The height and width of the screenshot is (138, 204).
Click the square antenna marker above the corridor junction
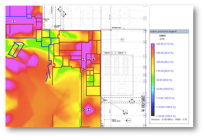84,59
